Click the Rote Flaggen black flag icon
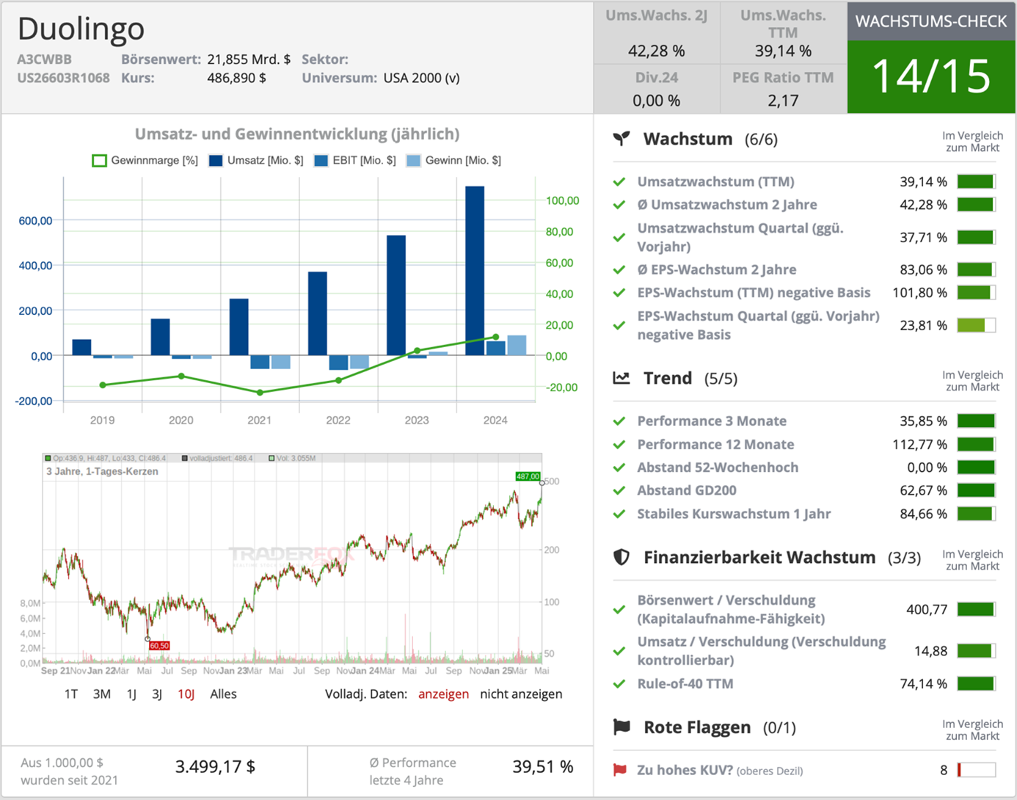Screen dimensions: 1017x800 (621, 727)
